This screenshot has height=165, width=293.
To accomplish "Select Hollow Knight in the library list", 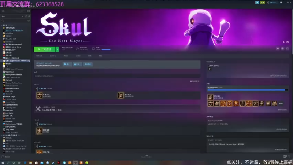I will point(10,96).
